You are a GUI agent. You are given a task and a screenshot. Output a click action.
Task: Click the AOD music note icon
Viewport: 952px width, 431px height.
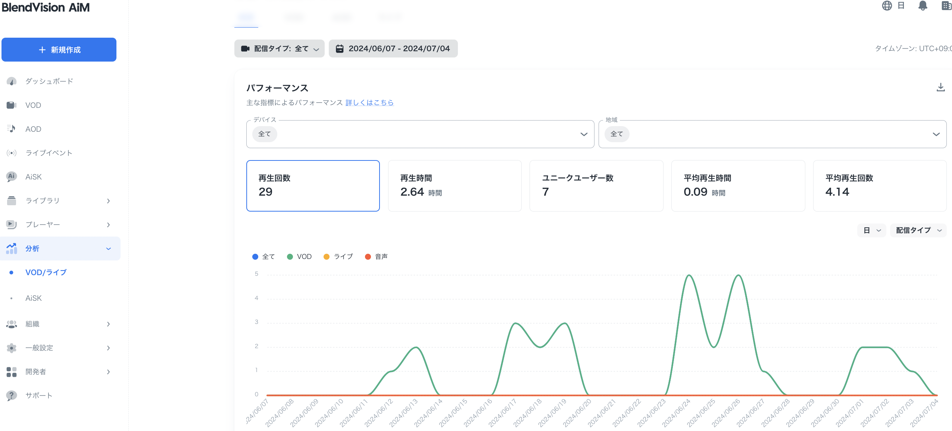pyautogui.click(x=12, y=129)
